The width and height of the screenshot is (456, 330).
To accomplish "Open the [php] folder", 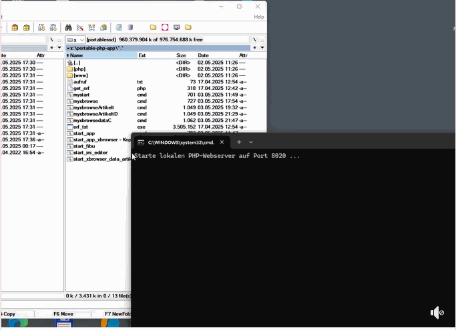I will [79, 69].
